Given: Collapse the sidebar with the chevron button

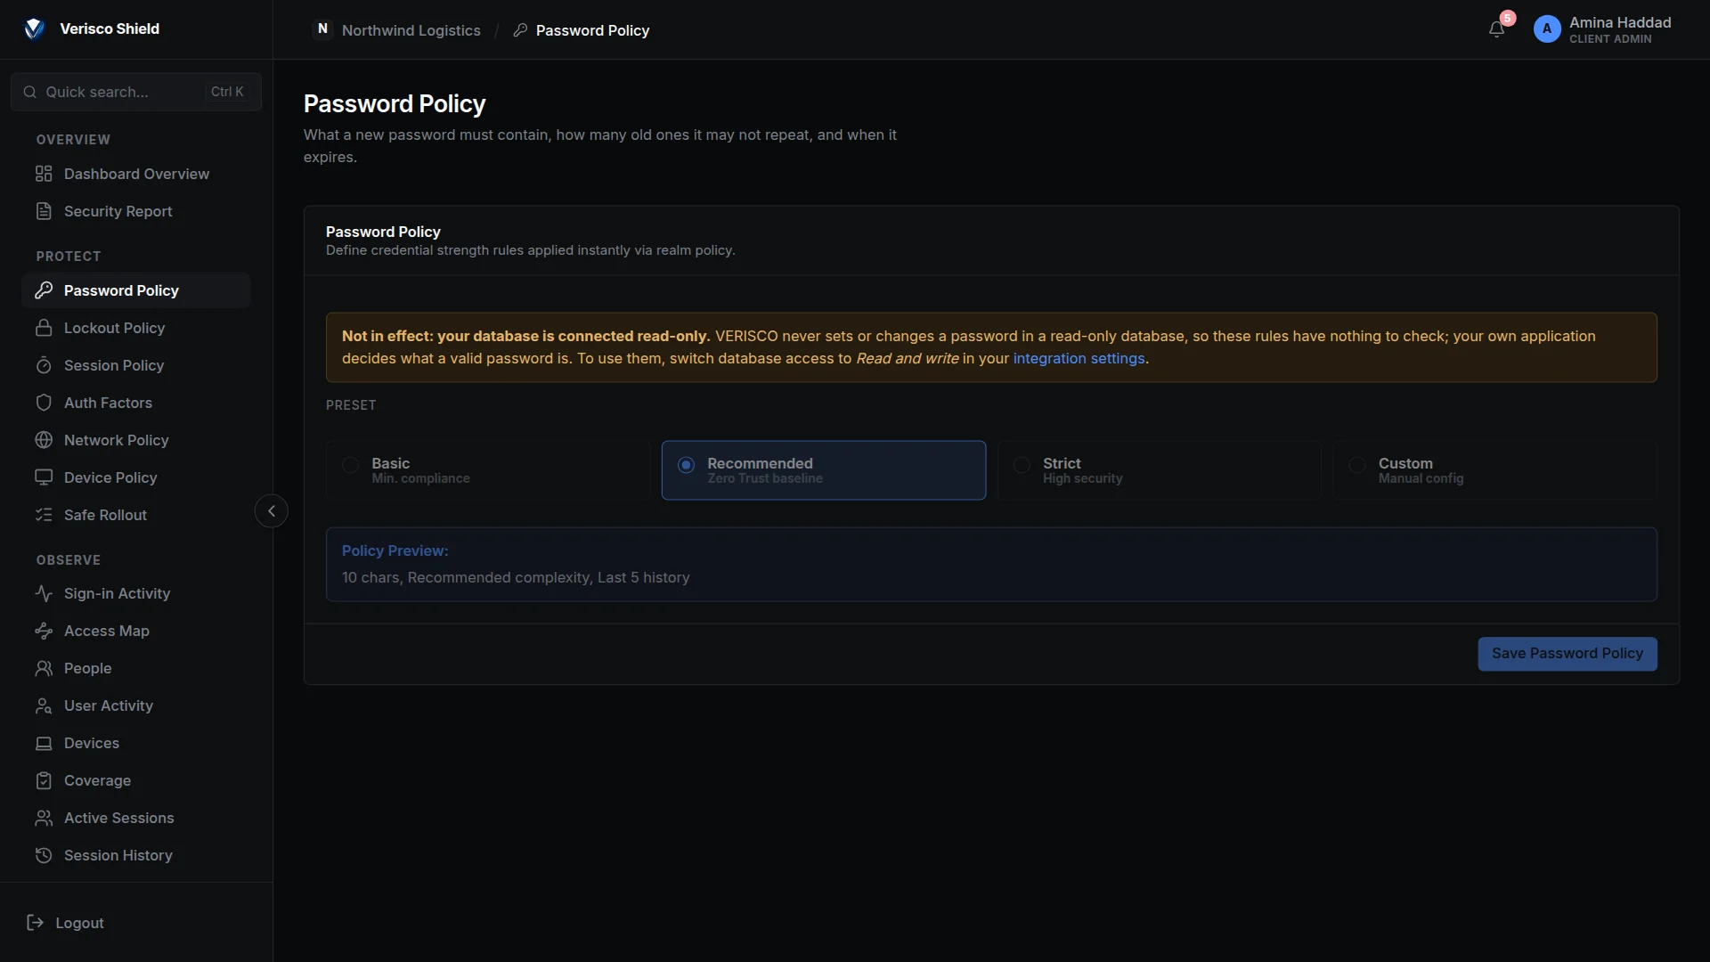Looking at the screenshot, I should (x=272, y=511).
